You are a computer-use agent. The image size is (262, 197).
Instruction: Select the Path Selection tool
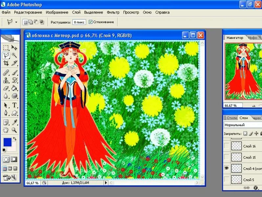coord(6,105)
